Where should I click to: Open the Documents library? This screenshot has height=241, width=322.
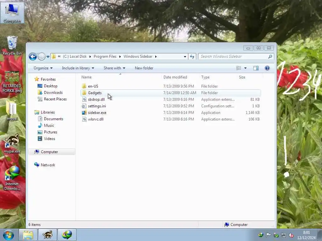[x=53, y=119]
